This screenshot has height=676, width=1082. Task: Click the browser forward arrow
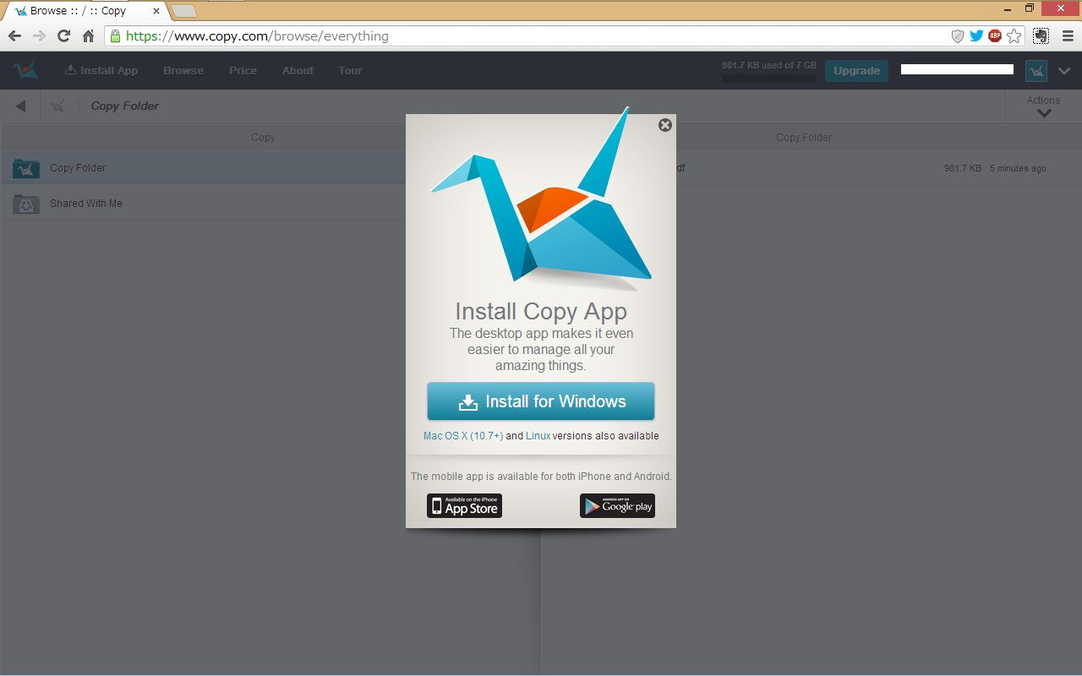(x=39, y=36)
